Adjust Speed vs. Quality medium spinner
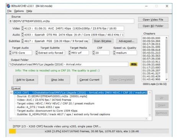 tap(114, 53)
